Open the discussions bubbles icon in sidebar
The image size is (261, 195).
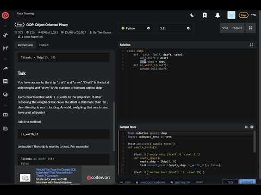point(5,94)
